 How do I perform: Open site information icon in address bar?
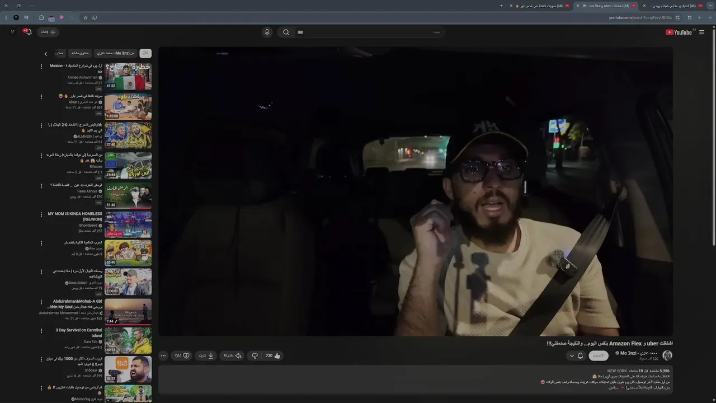[677, 18]
